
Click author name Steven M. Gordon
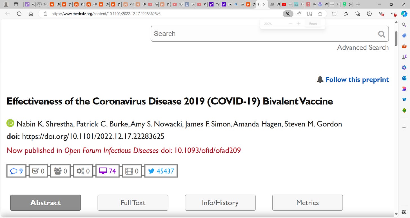313,124
